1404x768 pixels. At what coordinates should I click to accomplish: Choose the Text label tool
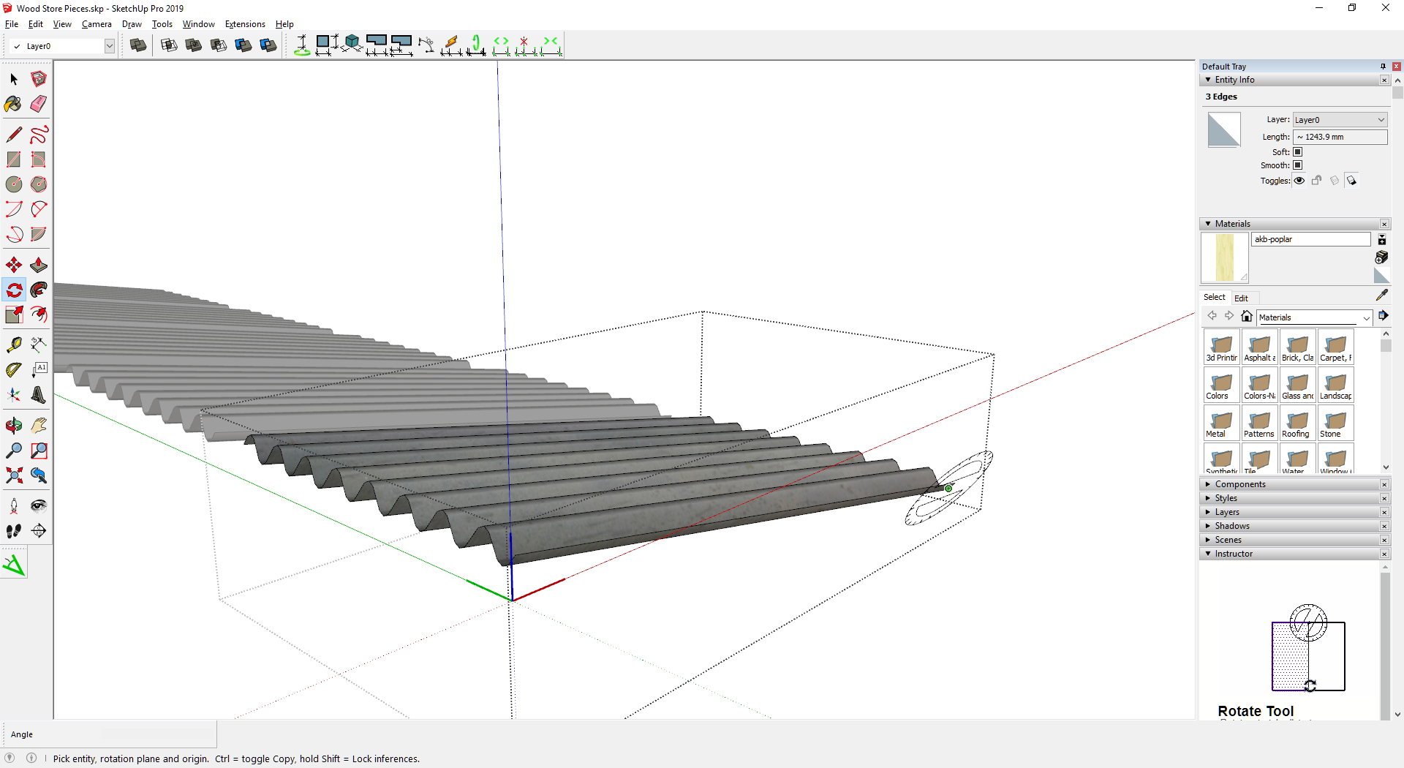click(39, 370)
